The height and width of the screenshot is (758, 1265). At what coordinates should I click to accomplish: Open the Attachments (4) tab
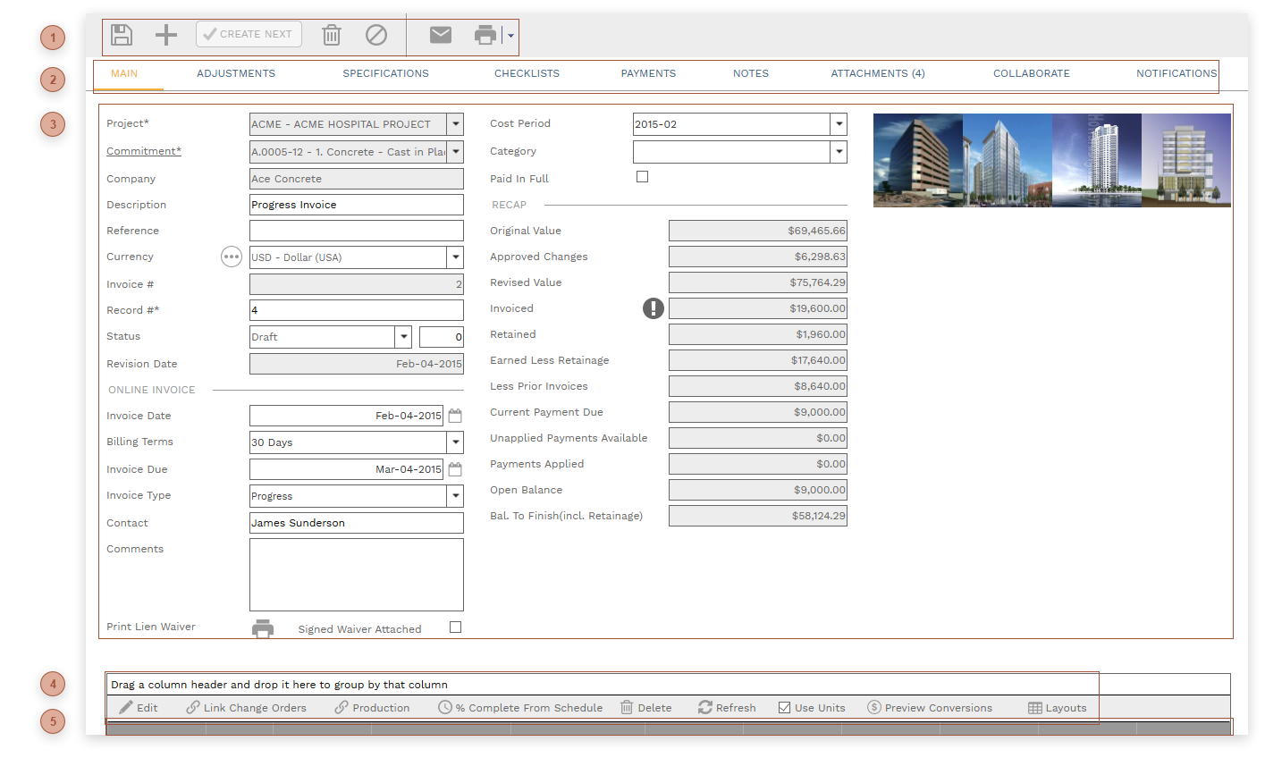pos(877,73)
